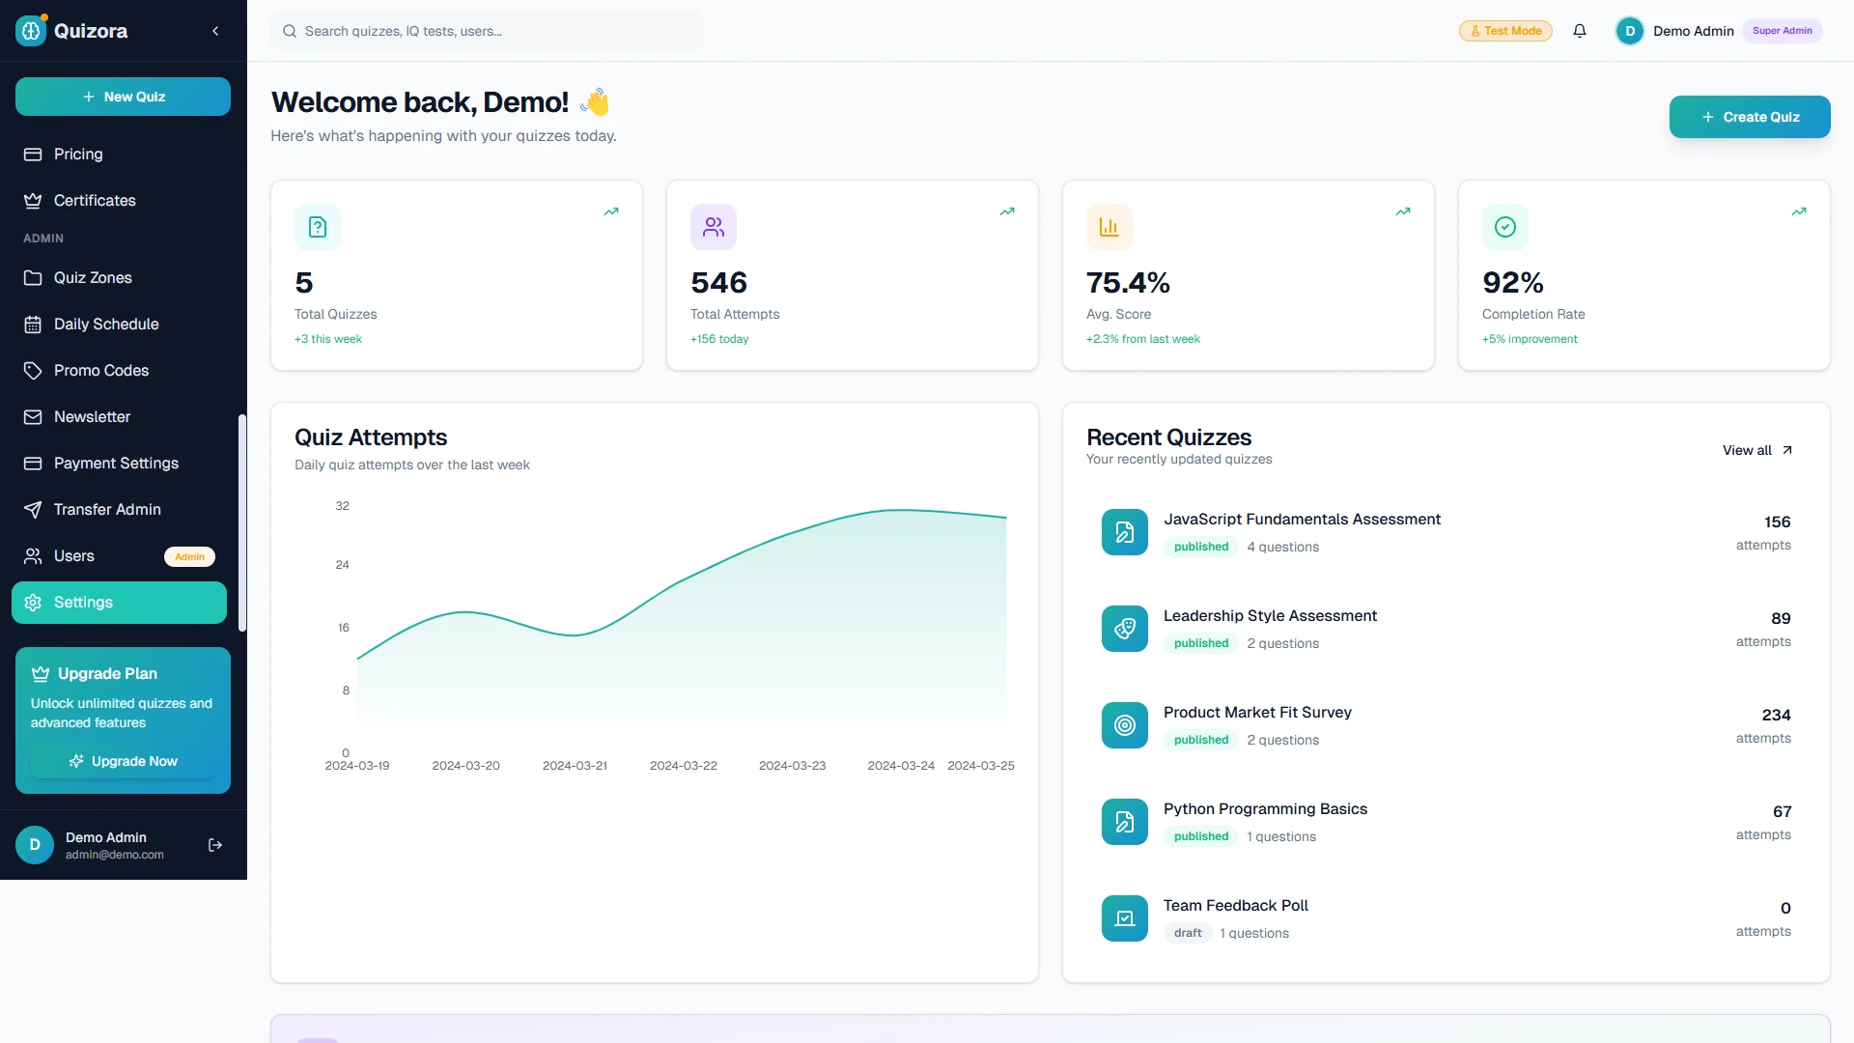Image resolution: width=1854 pixels, height=1043 pixels.
Task: Click the Total Attempts users icon
Action: point(714,227)
